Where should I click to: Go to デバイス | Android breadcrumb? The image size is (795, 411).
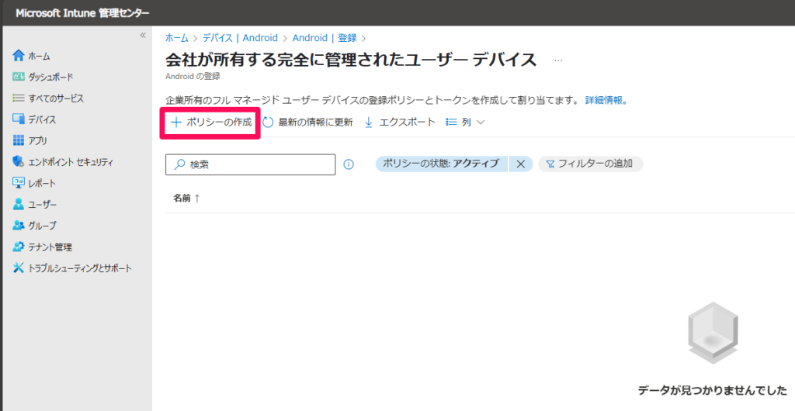pos(240,38)
